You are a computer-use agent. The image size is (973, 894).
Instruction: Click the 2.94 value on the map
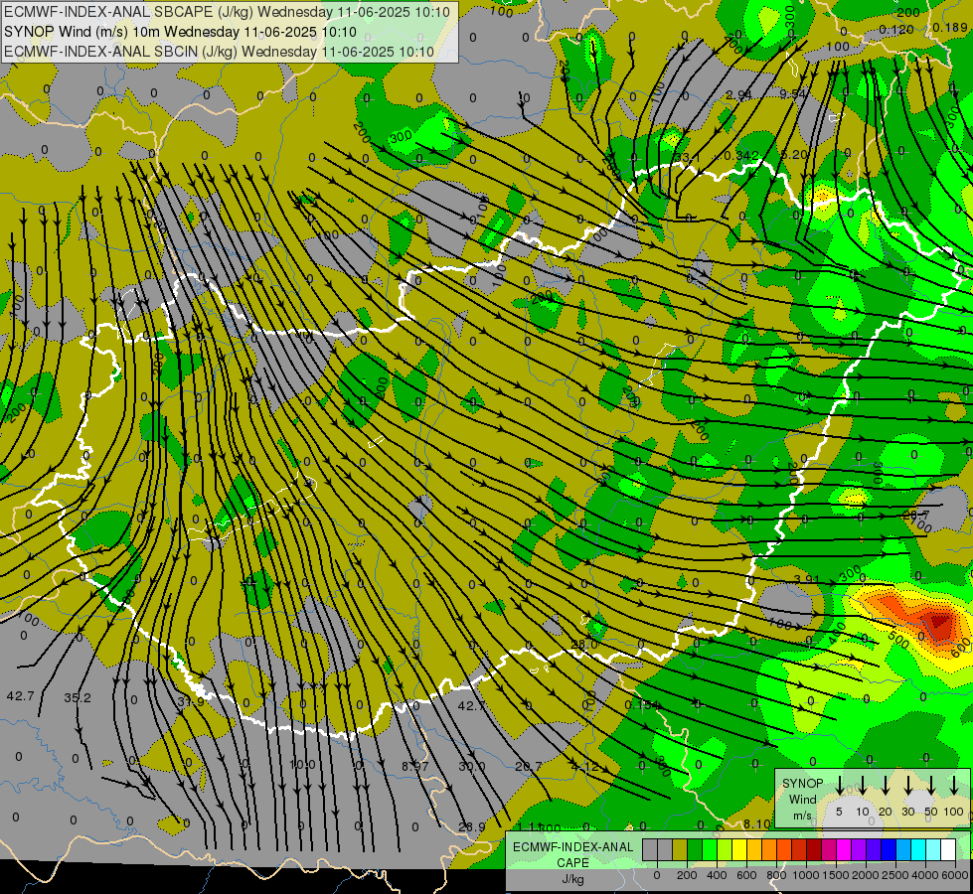click(x=738, y=94)
